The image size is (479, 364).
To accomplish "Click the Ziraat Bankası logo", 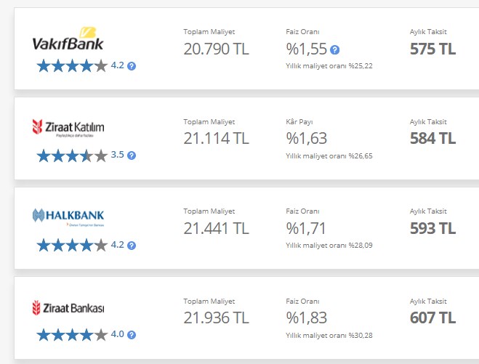I will [68, 308].
